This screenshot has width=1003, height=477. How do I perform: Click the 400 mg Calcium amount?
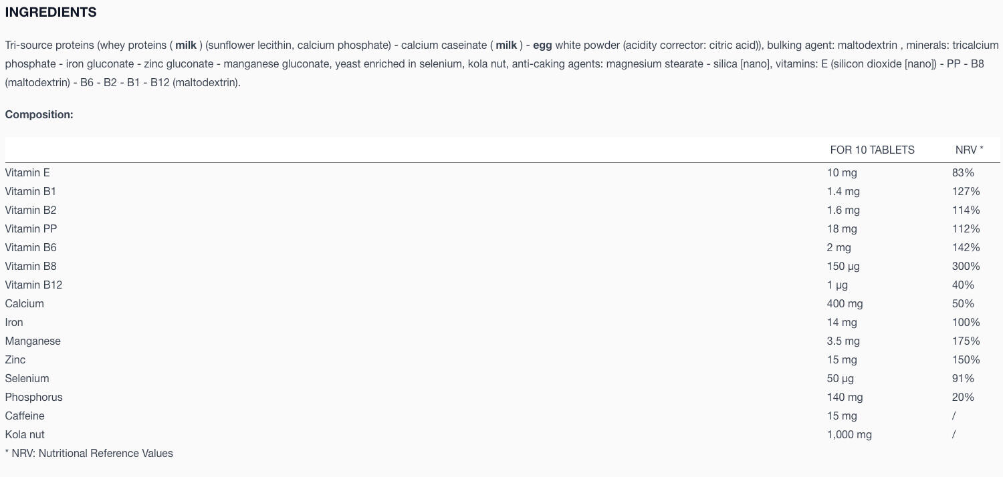pos(845,303)
